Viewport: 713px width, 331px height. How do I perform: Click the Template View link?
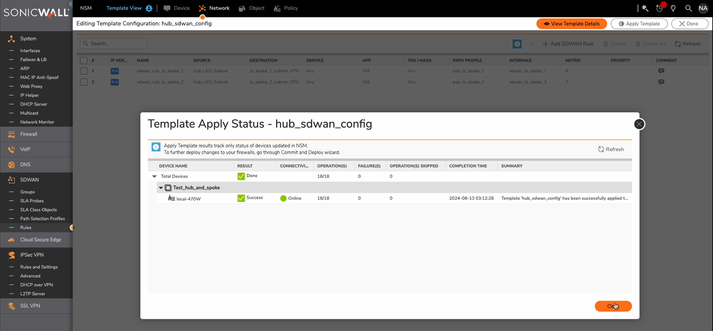tap(124, 8)
